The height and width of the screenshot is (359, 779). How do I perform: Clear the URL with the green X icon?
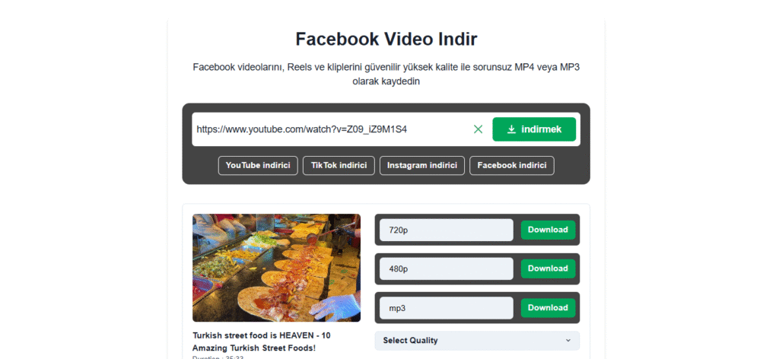point(478,129)
